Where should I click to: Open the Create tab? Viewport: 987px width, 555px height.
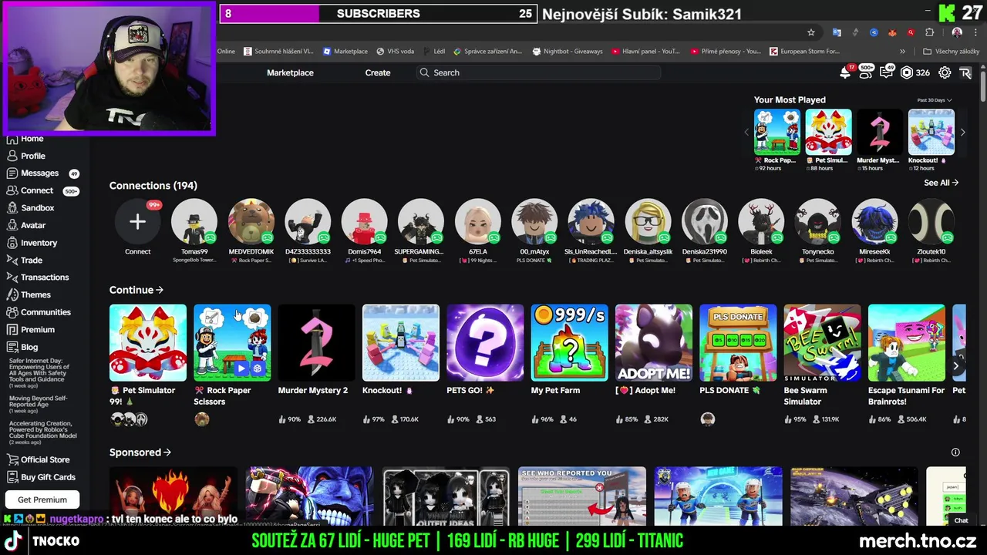tap(378, 72)
